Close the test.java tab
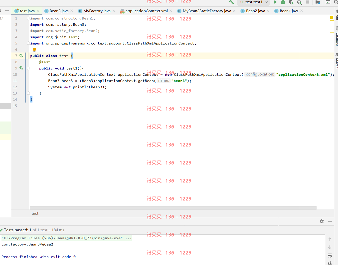Screen dimensions: 338x265 [x=38, y=11]
